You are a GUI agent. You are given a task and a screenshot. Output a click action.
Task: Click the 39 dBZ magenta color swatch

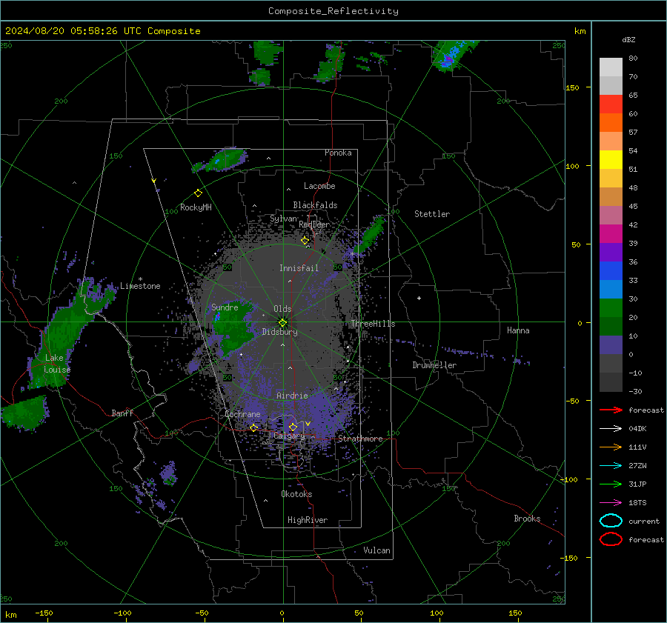tap(611, 234)
